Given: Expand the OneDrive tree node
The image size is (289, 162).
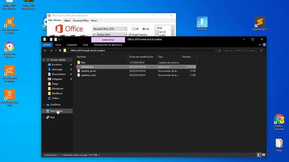Looking at the screenshot, I should pos(43,104).
